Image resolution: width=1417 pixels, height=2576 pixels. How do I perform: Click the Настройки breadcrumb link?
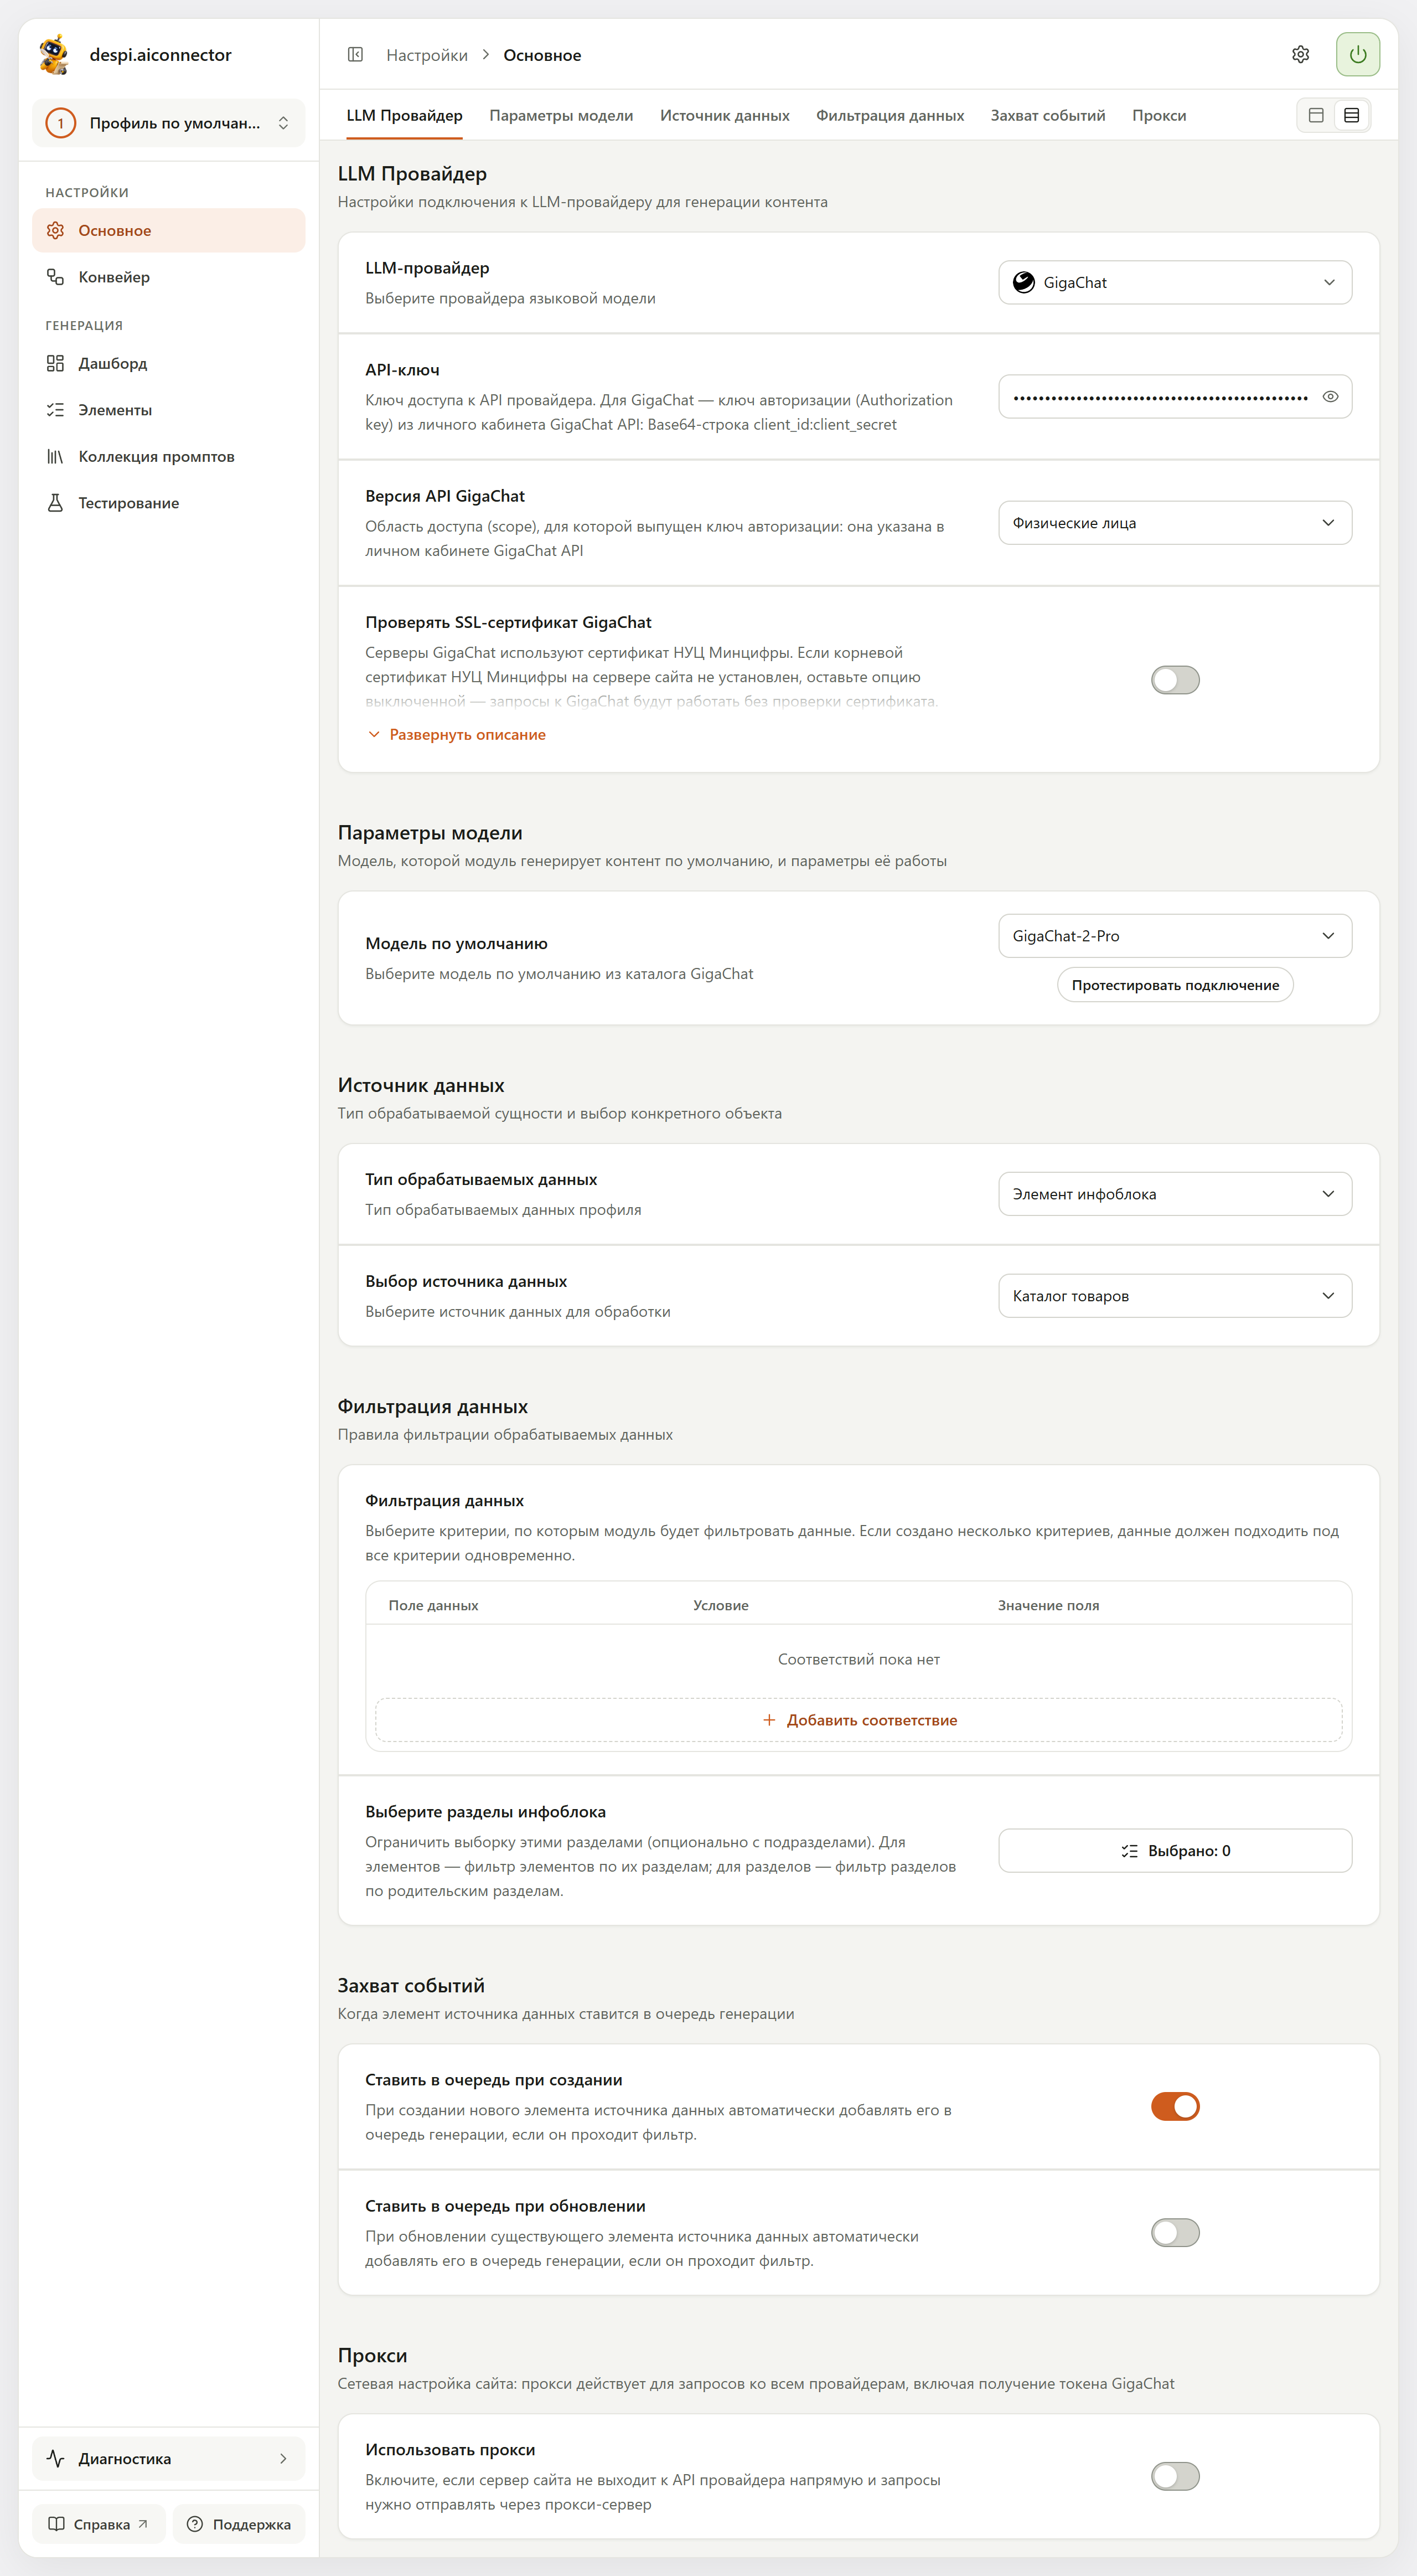427,55
